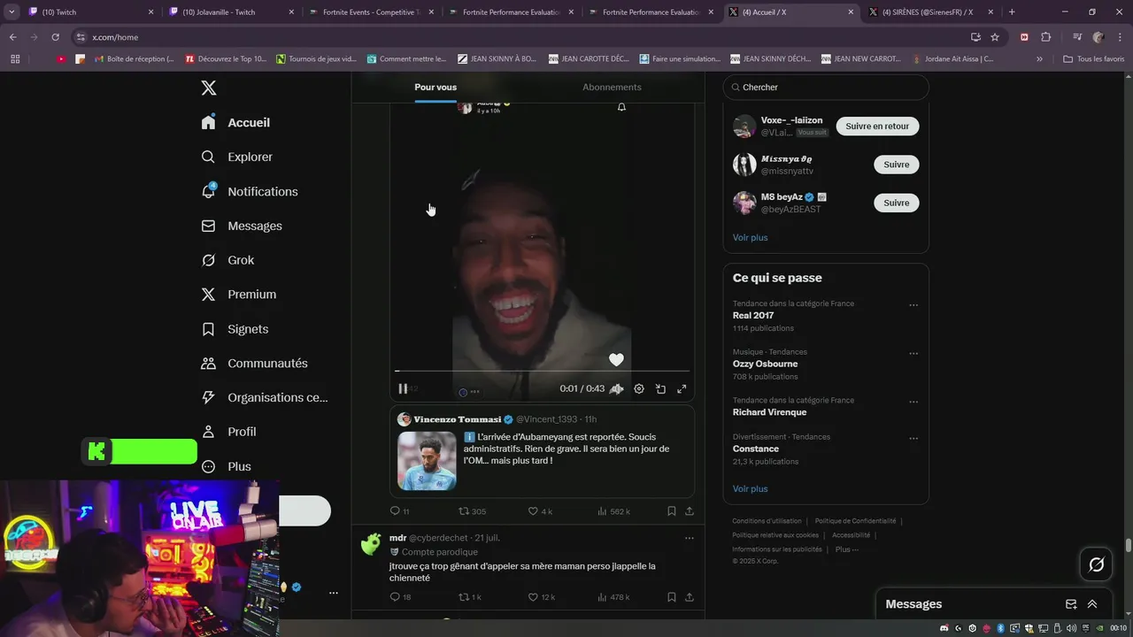Viewport: 1133px width, 637px height.
Task: Follow Missnya with the Suivre button
Action: tap(897, 165)
